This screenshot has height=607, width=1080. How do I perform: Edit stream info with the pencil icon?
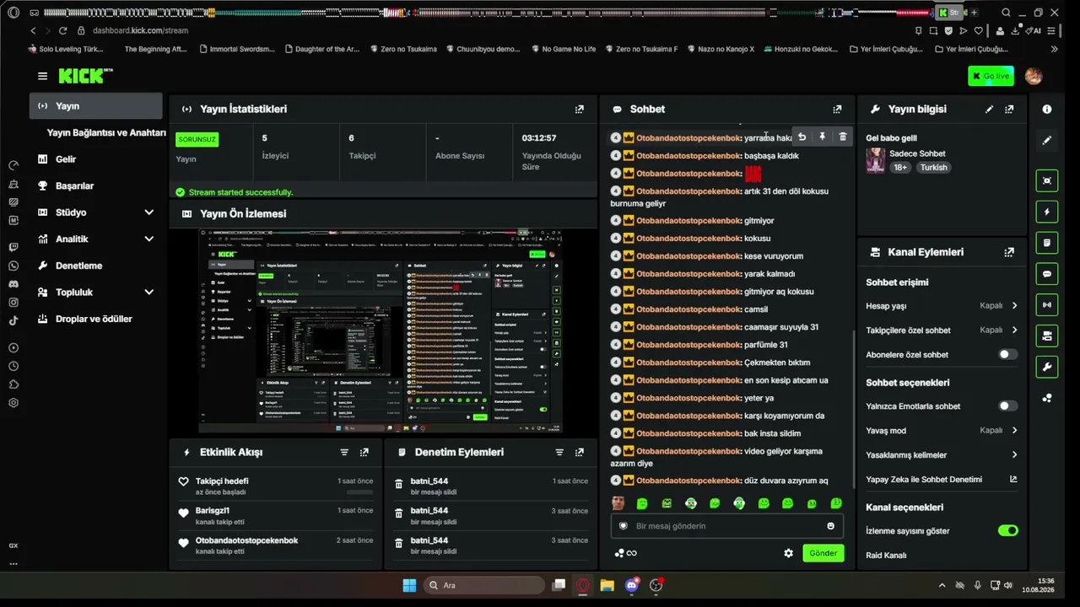tap(989, 109)
